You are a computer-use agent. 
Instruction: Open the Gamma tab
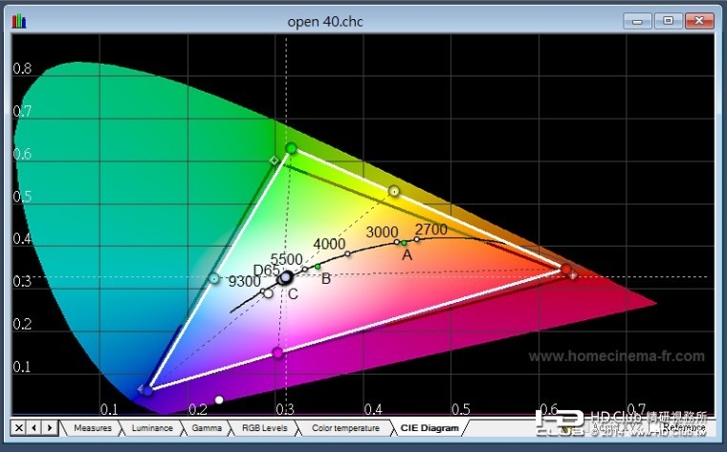[x=207, y=428]
